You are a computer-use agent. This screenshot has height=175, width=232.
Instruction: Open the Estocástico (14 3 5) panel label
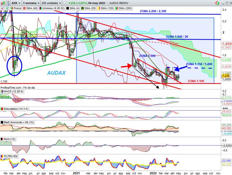click(14, 109)
